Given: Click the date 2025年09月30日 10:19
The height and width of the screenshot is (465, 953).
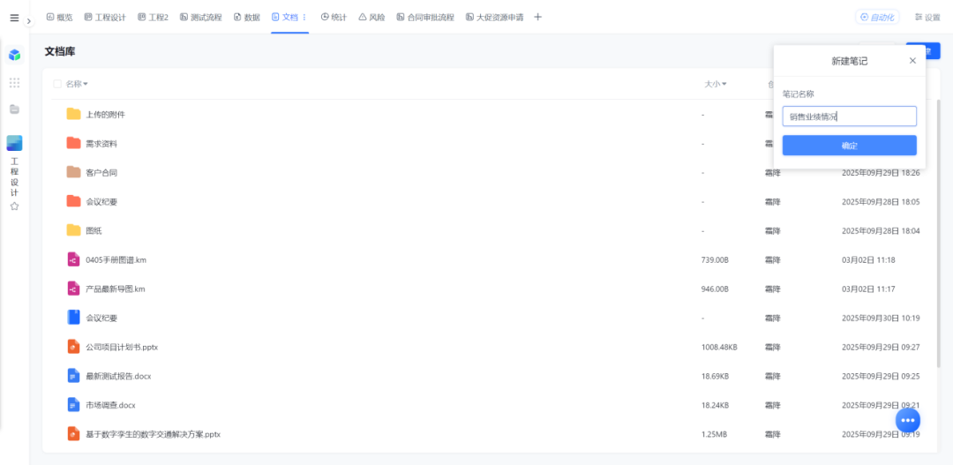Looking at the screenshot, I should click(x=881, y=318).
